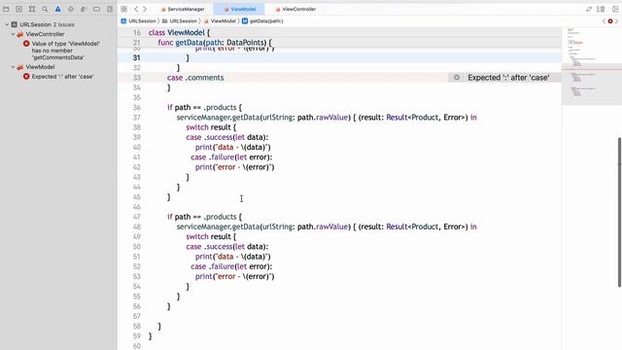Click 'print("error - \(error)")' on line 42
Image resolution: width=622 pixels, height=350 pixels.
234,167
